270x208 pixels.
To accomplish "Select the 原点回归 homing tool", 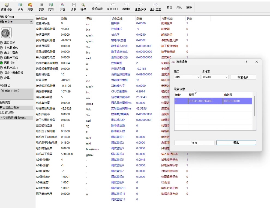I will [x=112, y=7].
